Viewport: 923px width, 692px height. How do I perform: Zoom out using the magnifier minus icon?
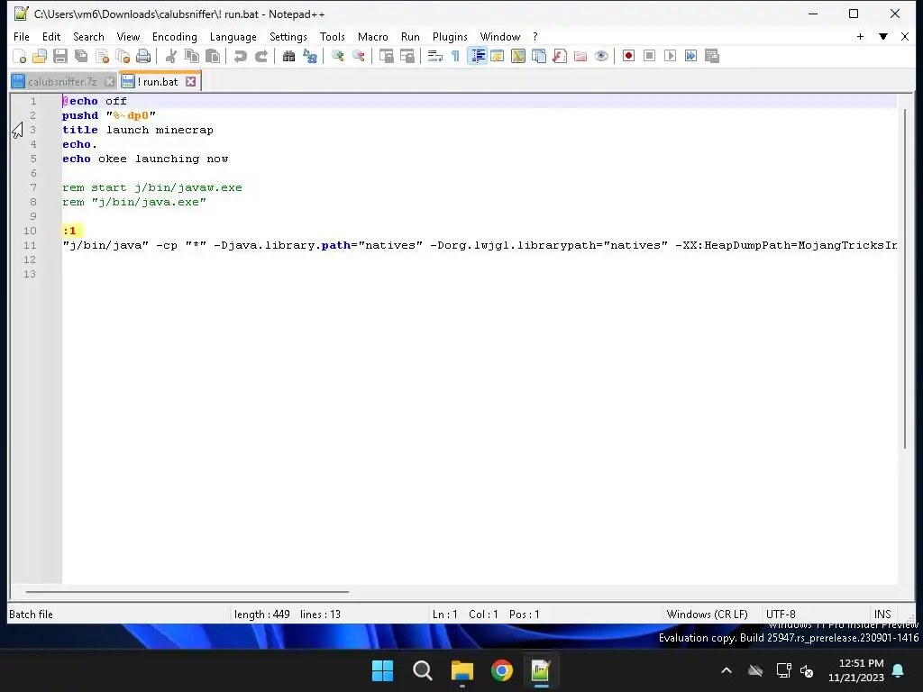click(x=358, y=57)
